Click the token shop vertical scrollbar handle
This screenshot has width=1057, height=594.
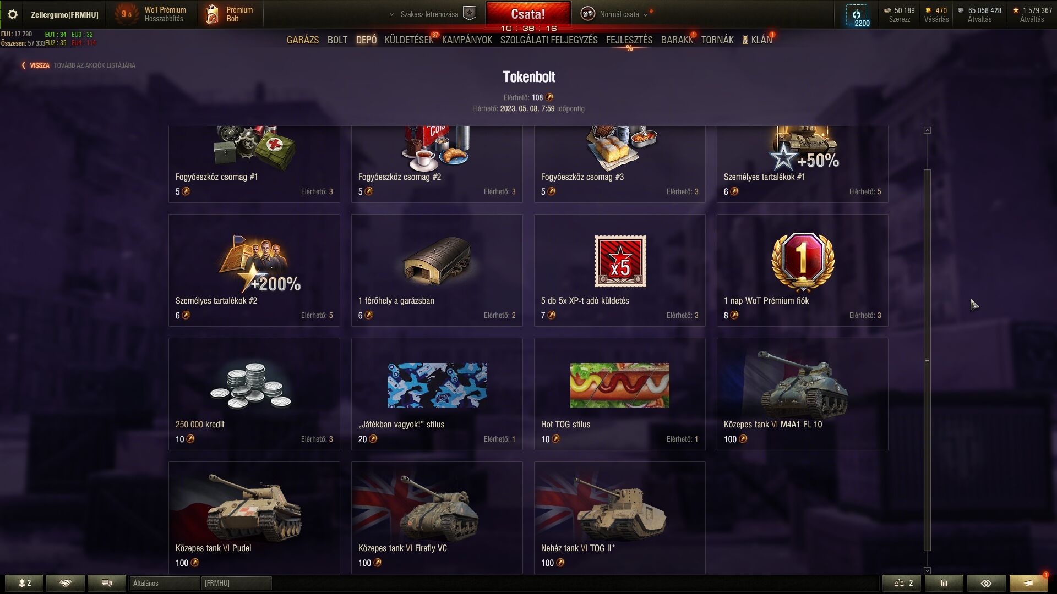click(x=927, y=360)
